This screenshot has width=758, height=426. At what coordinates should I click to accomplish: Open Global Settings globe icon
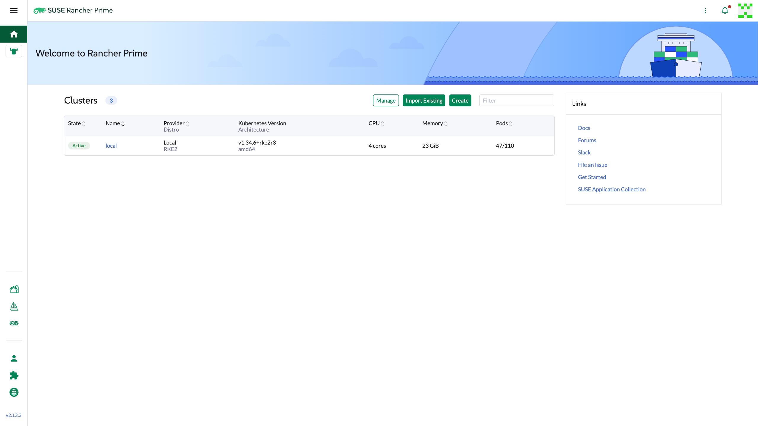click(14, 392)
